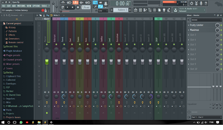Open mixer input (none) dropdown

tap(206, 20)
